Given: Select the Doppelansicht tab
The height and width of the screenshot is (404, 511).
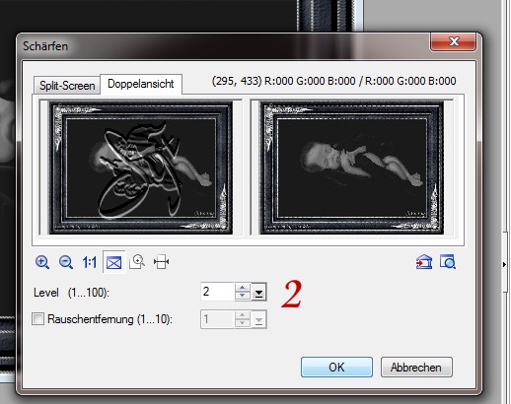Looking at the screenshot, I should 141,84.
